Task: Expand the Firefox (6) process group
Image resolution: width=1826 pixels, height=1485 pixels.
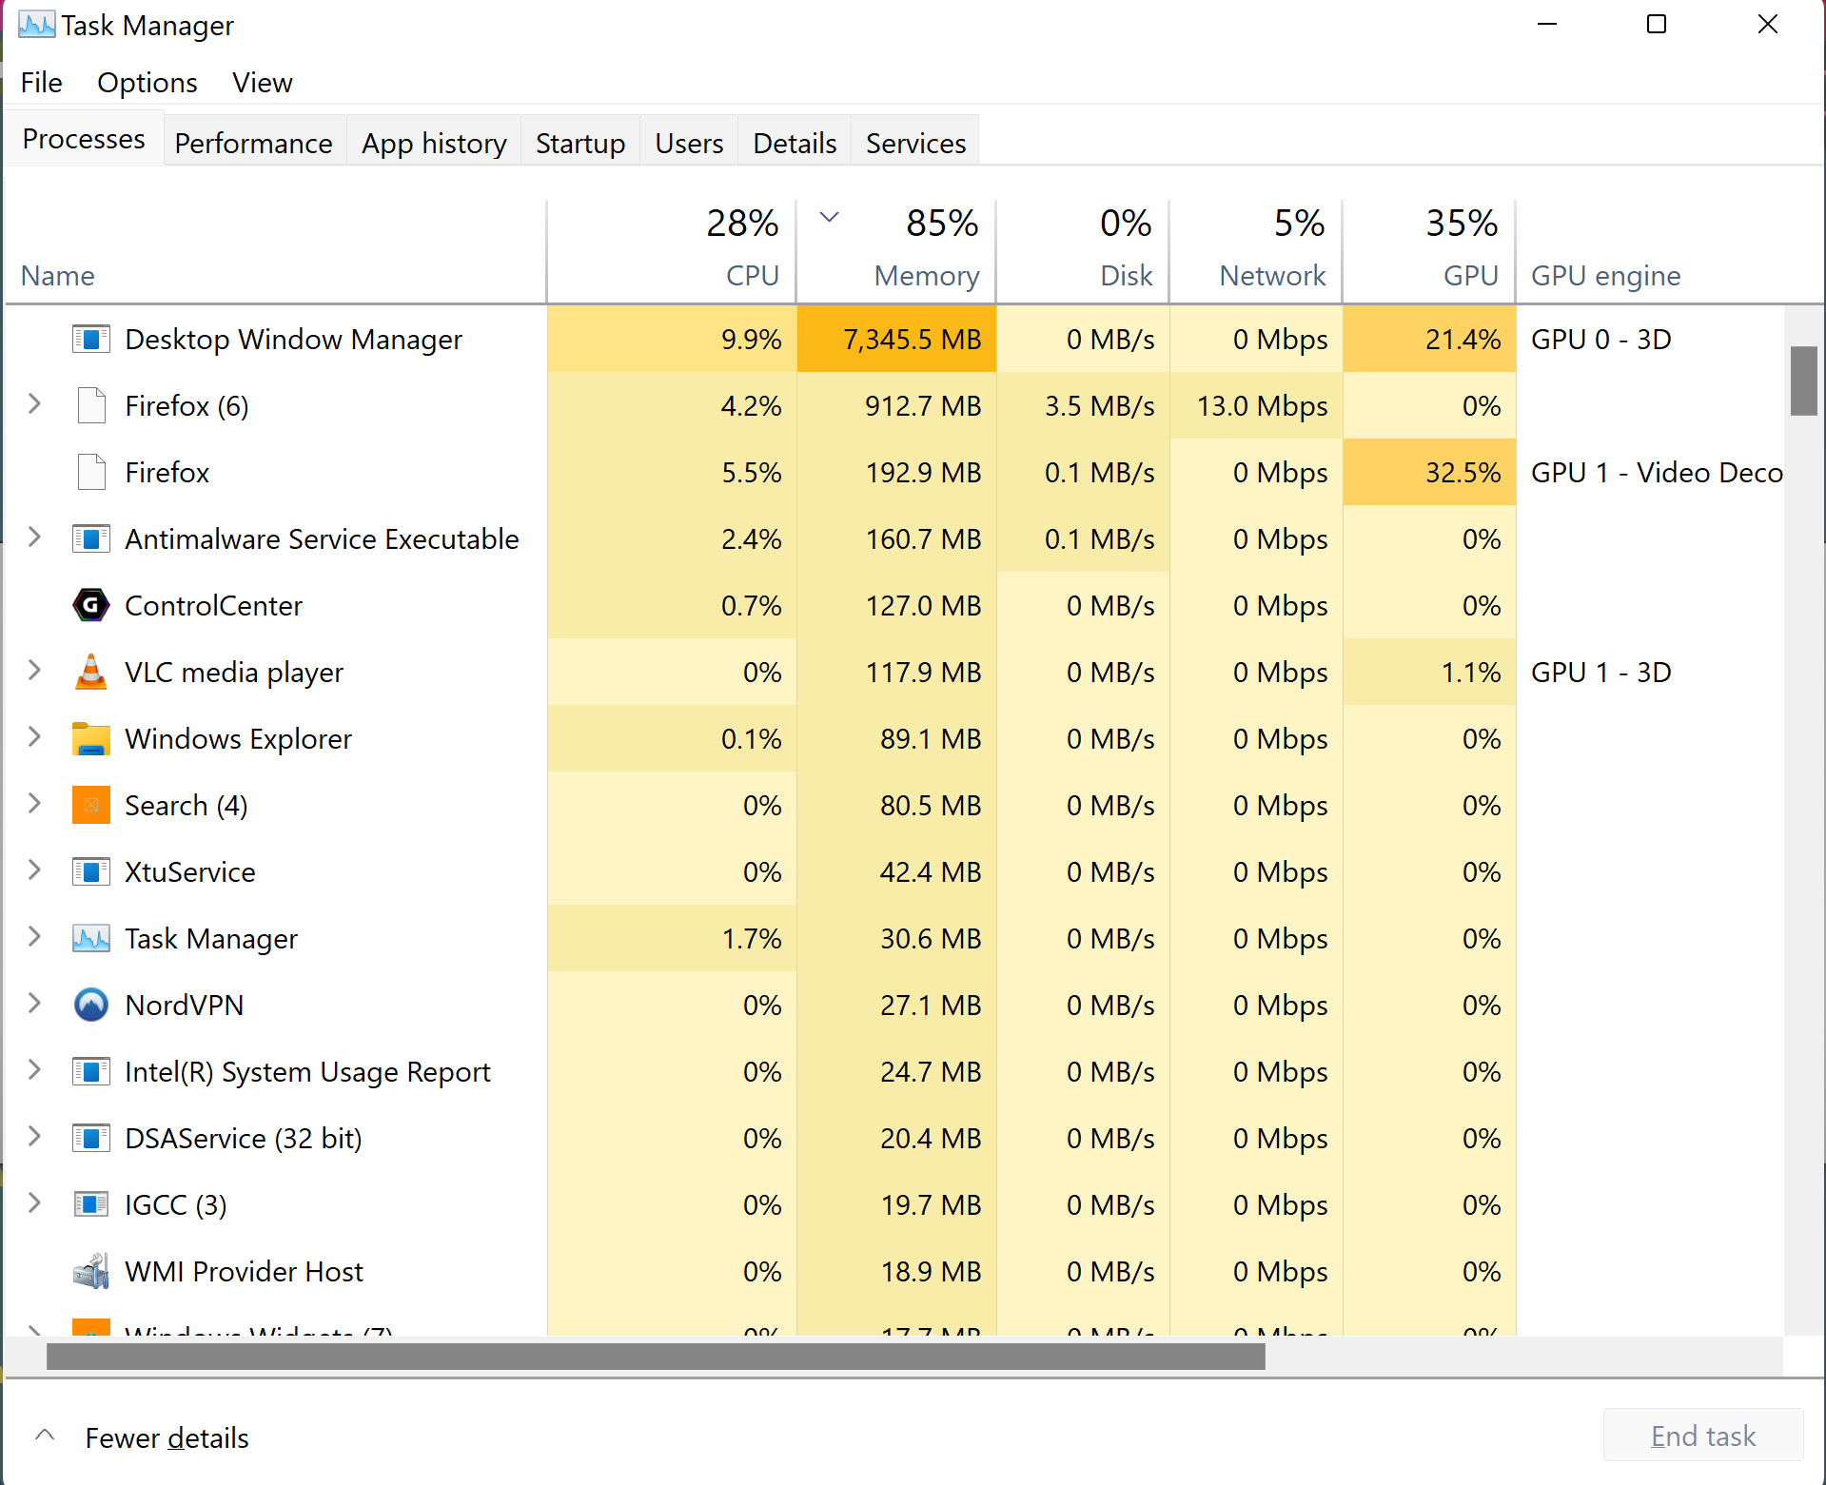Action: click(x=34, y=404)
